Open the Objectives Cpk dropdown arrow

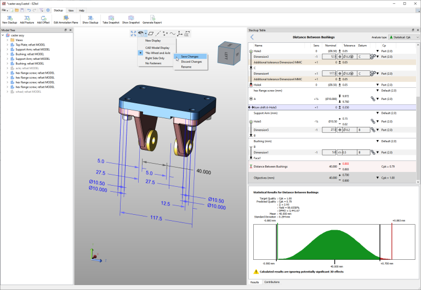pyautogui.click(x=378, y=178)
